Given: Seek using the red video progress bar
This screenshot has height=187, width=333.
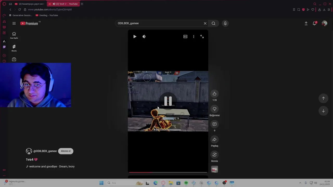Looking at the screenshot, I should pos(168,172).
